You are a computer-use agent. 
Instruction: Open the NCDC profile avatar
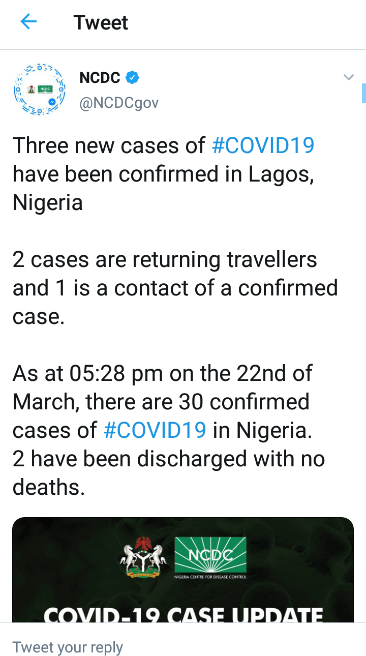point(40,90)
